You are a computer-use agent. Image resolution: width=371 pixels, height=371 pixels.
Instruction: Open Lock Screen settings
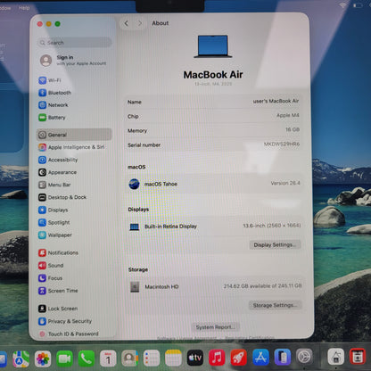(x=58, y=309)
